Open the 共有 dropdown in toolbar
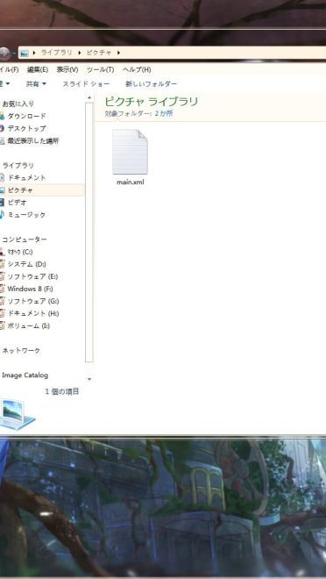The image size is (326, 579). click(36, 84)
